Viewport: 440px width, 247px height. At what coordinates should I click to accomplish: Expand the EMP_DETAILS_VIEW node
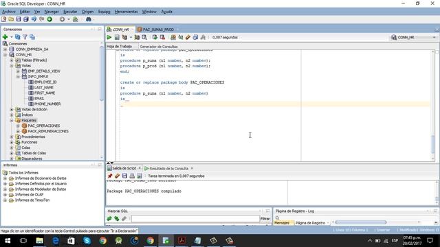(18, 71)
